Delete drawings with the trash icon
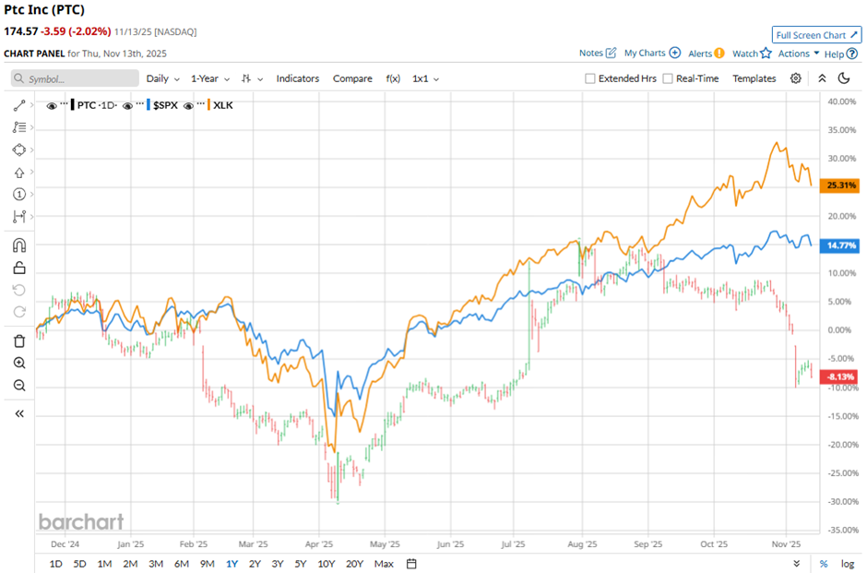Viewport: 867px width, 573px height. click(19, 340)
